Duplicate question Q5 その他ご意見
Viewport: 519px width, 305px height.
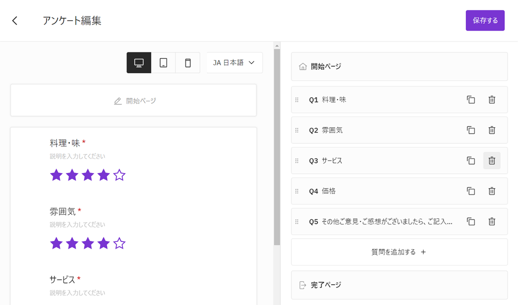[470, 221]
